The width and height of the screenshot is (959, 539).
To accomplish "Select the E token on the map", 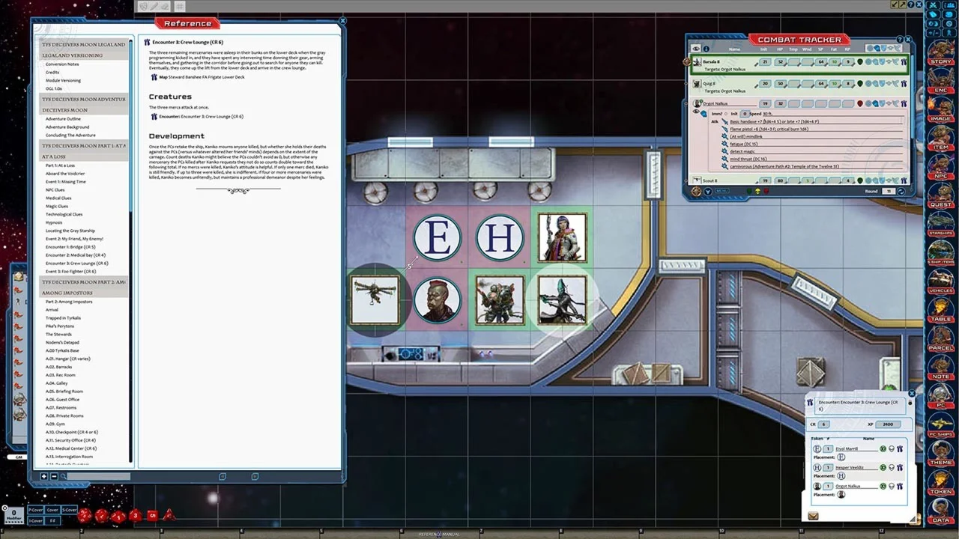I will (438, 238).
